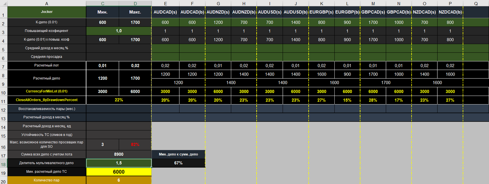
Task: Select the 1,5 divider cell
Action: (x=119, y=163)
